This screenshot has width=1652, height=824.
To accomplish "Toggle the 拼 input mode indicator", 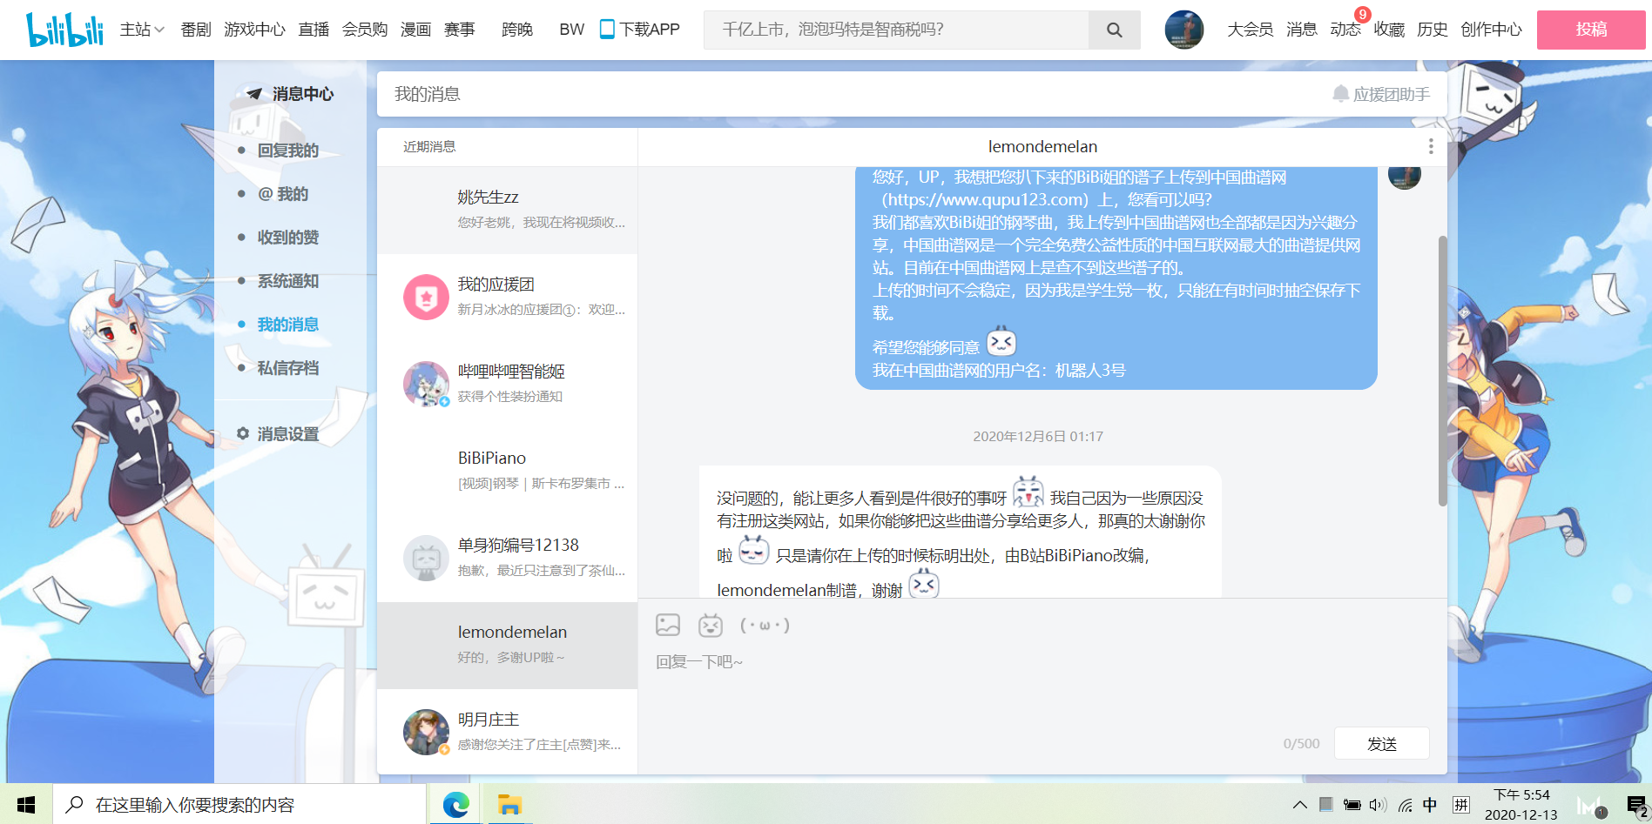I will point(1461,805).
